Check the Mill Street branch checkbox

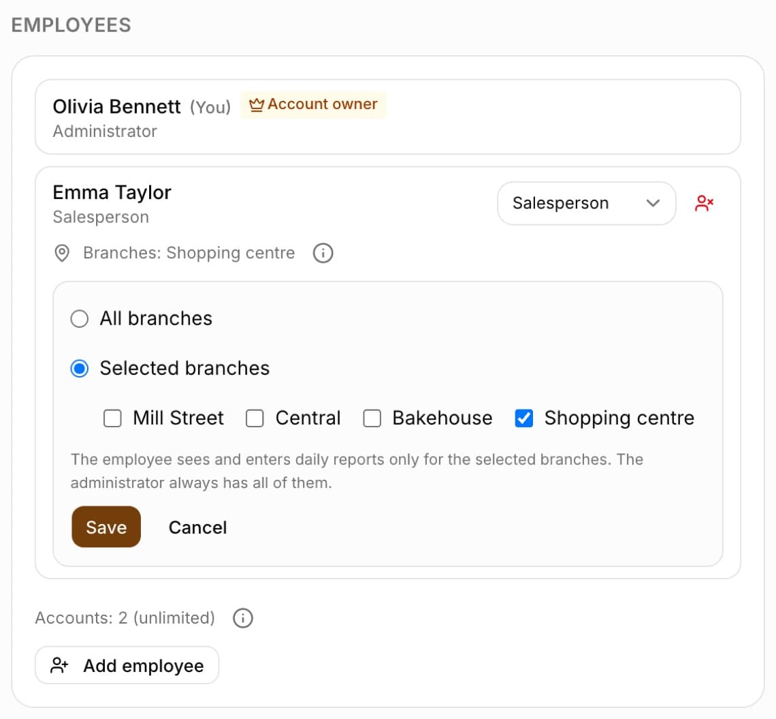112,418
